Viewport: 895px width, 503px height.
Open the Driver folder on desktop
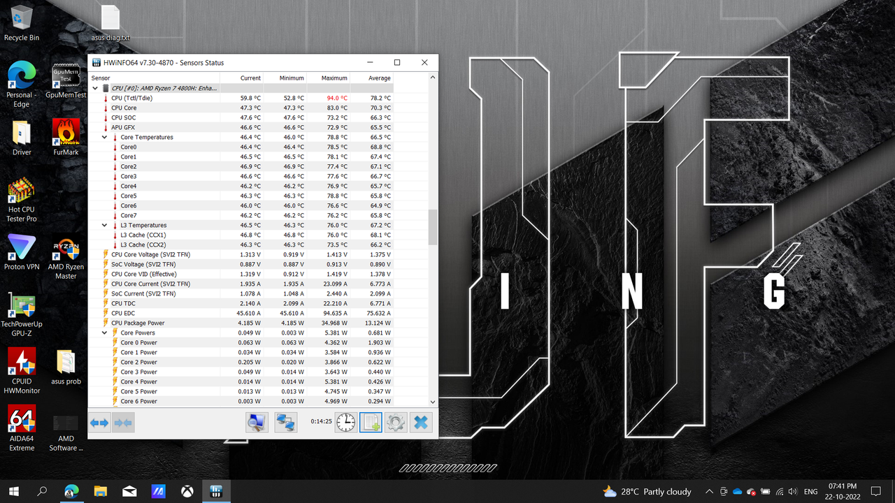click(22, 138)
